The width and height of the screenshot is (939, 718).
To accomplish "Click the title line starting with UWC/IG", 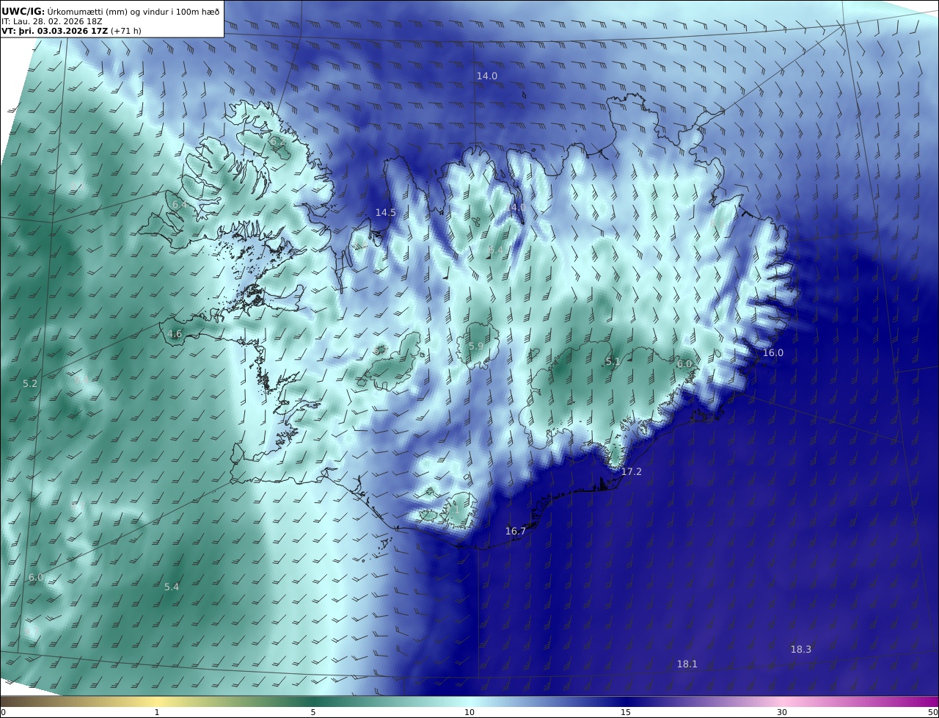I will 111,11.
